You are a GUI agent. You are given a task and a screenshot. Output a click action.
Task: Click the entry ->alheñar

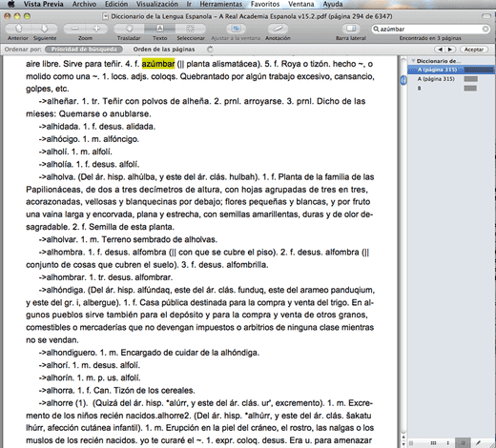(59, 101)
